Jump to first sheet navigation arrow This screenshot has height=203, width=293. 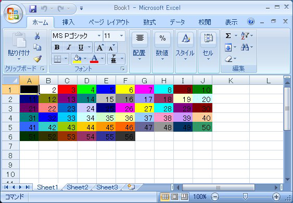click(6, 187)
